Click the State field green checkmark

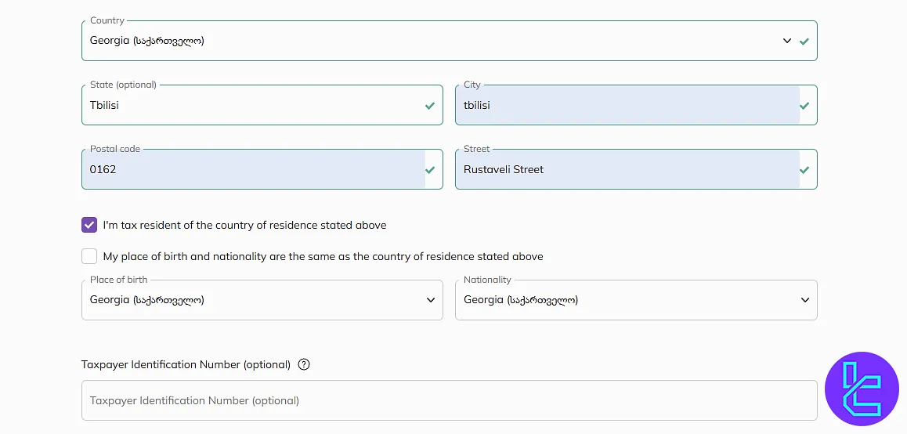430,105
